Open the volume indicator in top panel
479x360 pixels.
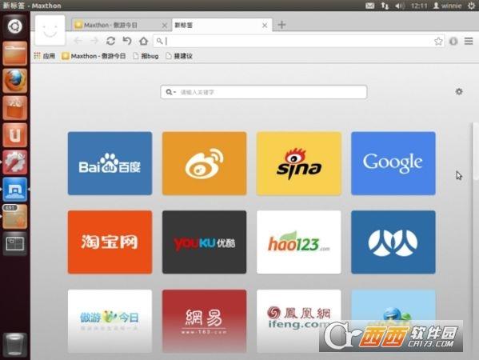coord(400,6)
